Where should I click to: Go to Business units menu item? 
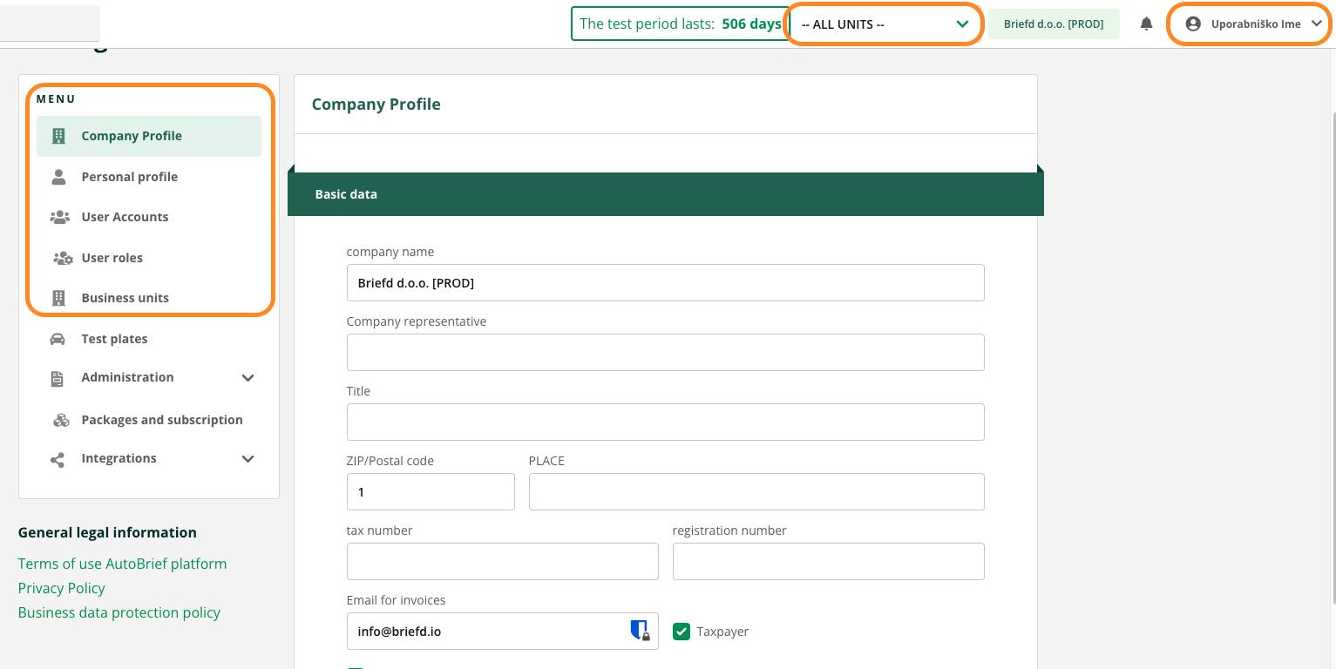[x=125, y=298]
